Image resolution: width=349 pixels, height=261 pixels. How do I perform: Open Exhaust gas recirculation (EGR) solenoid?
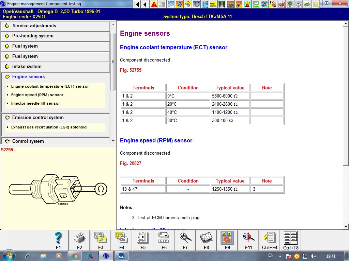(x=49, y=127)
